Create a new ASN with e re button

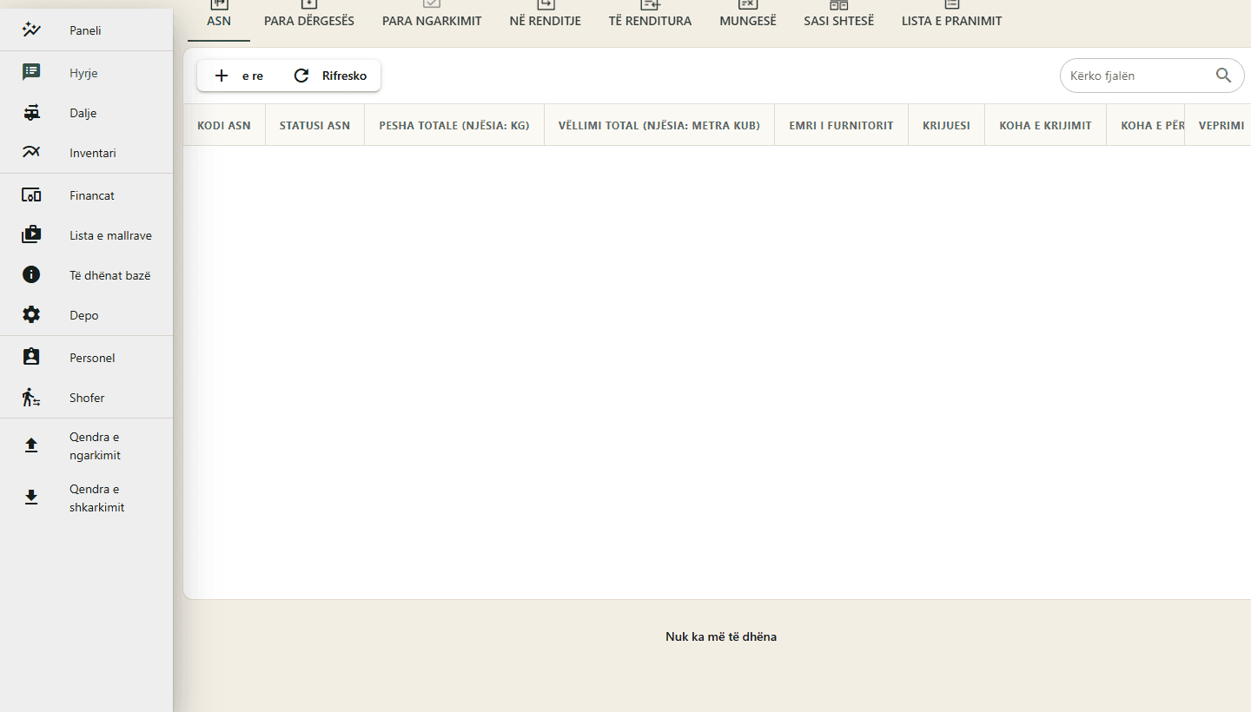[x=239, y=76]
